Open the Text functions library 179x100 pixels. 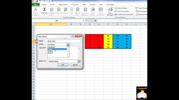tap(72, 11)
